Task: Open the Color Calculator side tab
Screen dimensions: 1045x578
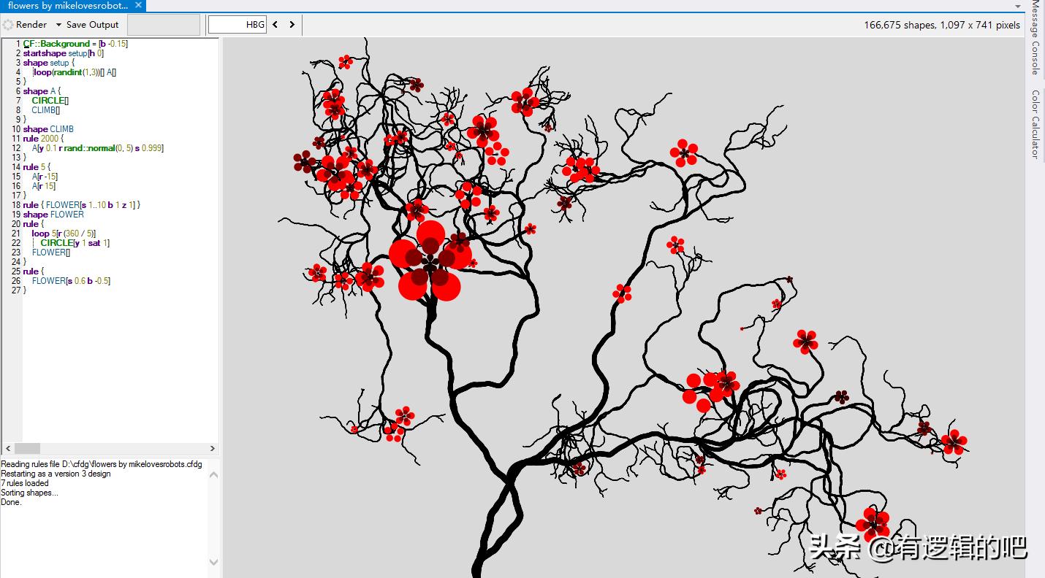Action: [1035, 124]
